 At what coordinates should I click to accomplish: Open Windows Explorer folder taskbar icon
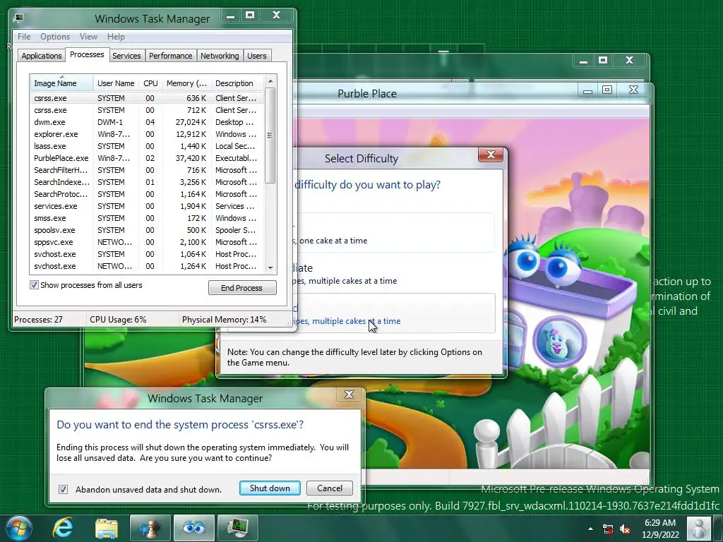[107, 528]
